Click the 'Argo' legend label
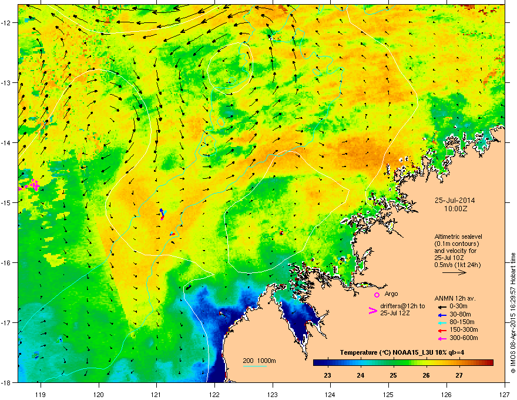The height and width of the screenshot is (400, 517). click(x=391, y=294)
